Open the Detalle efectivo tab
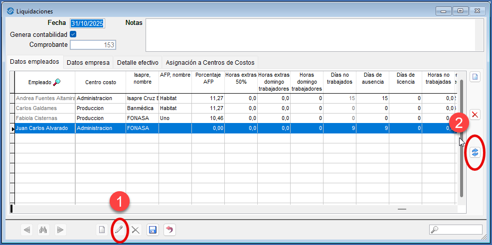Viewport: 492px width, 245px height. click(138, 62)
